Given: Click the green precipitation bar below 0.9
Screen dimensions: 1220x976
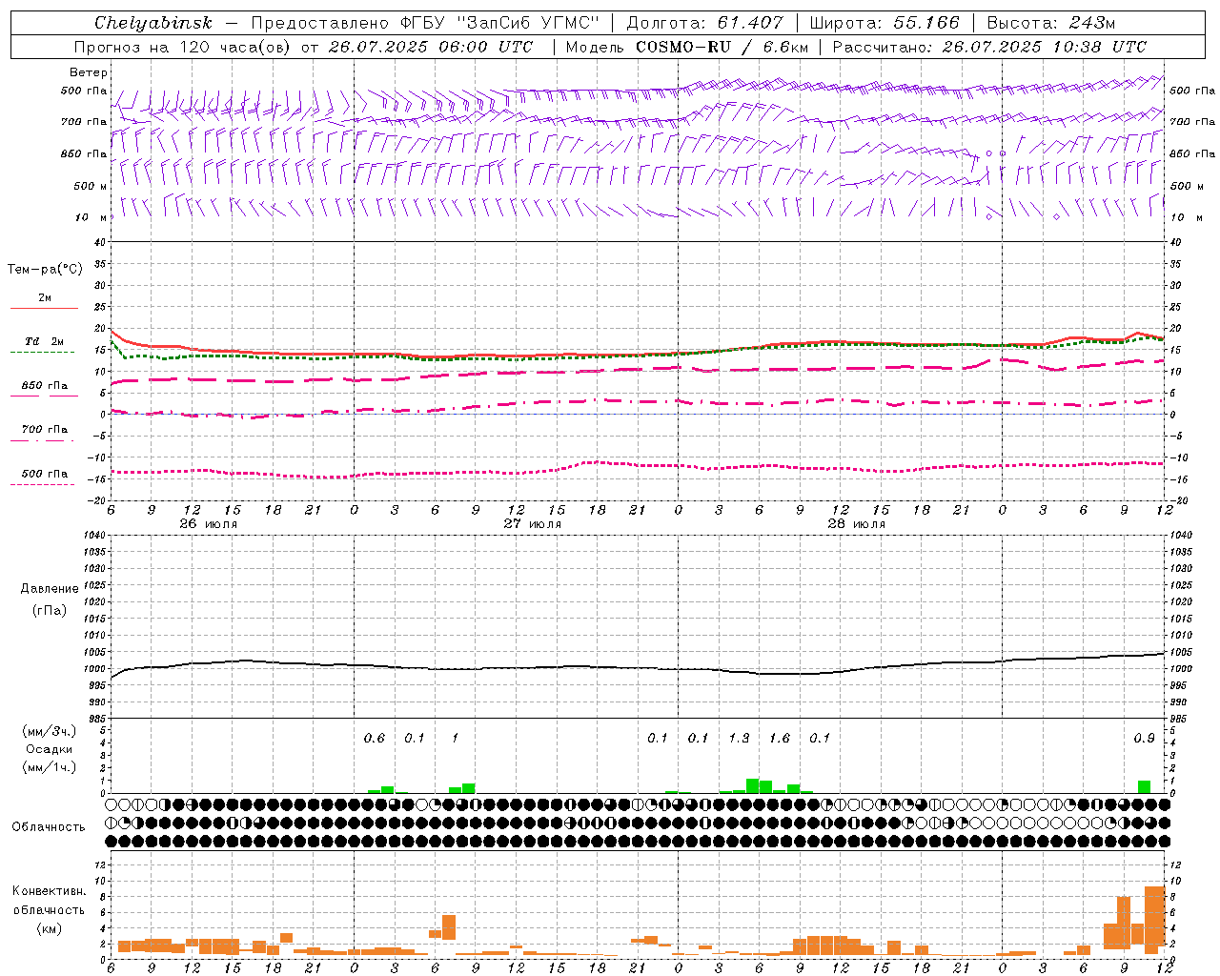Looking at the screenshot, I should click(1144, 786).
